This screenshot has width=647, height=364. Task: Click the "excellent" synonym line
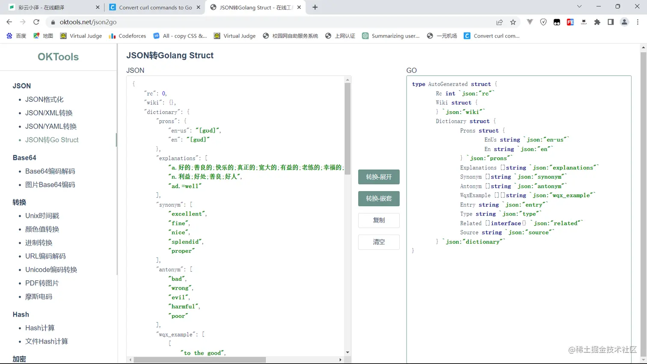click(187, 214)
